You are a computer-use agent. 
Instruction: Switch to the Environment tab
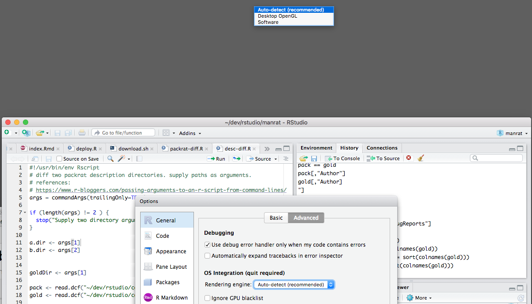pos(316,148)
